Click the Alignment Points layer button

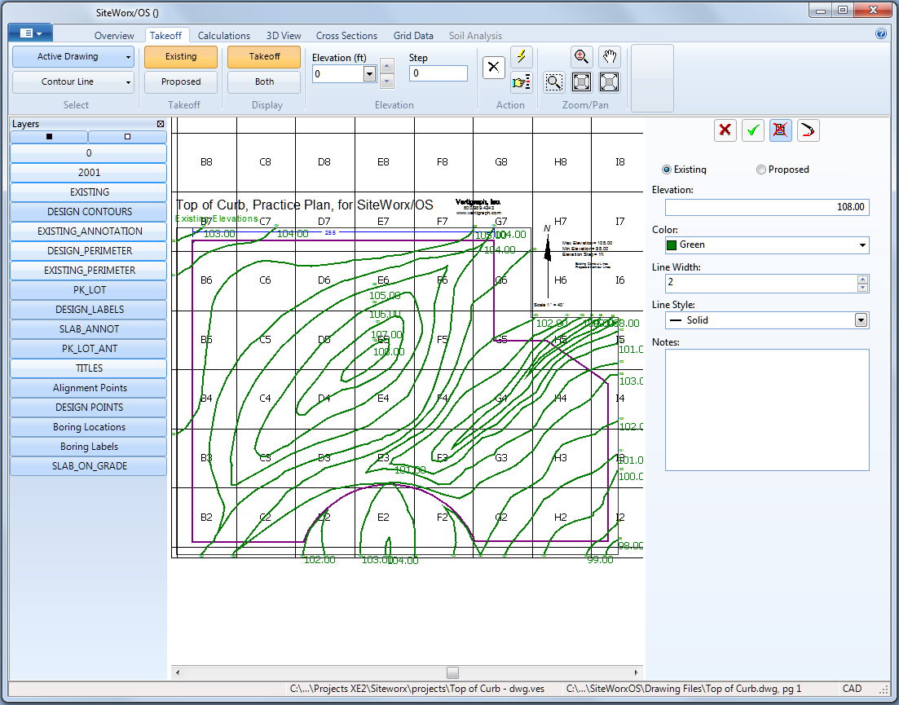(x=89, y=388)
